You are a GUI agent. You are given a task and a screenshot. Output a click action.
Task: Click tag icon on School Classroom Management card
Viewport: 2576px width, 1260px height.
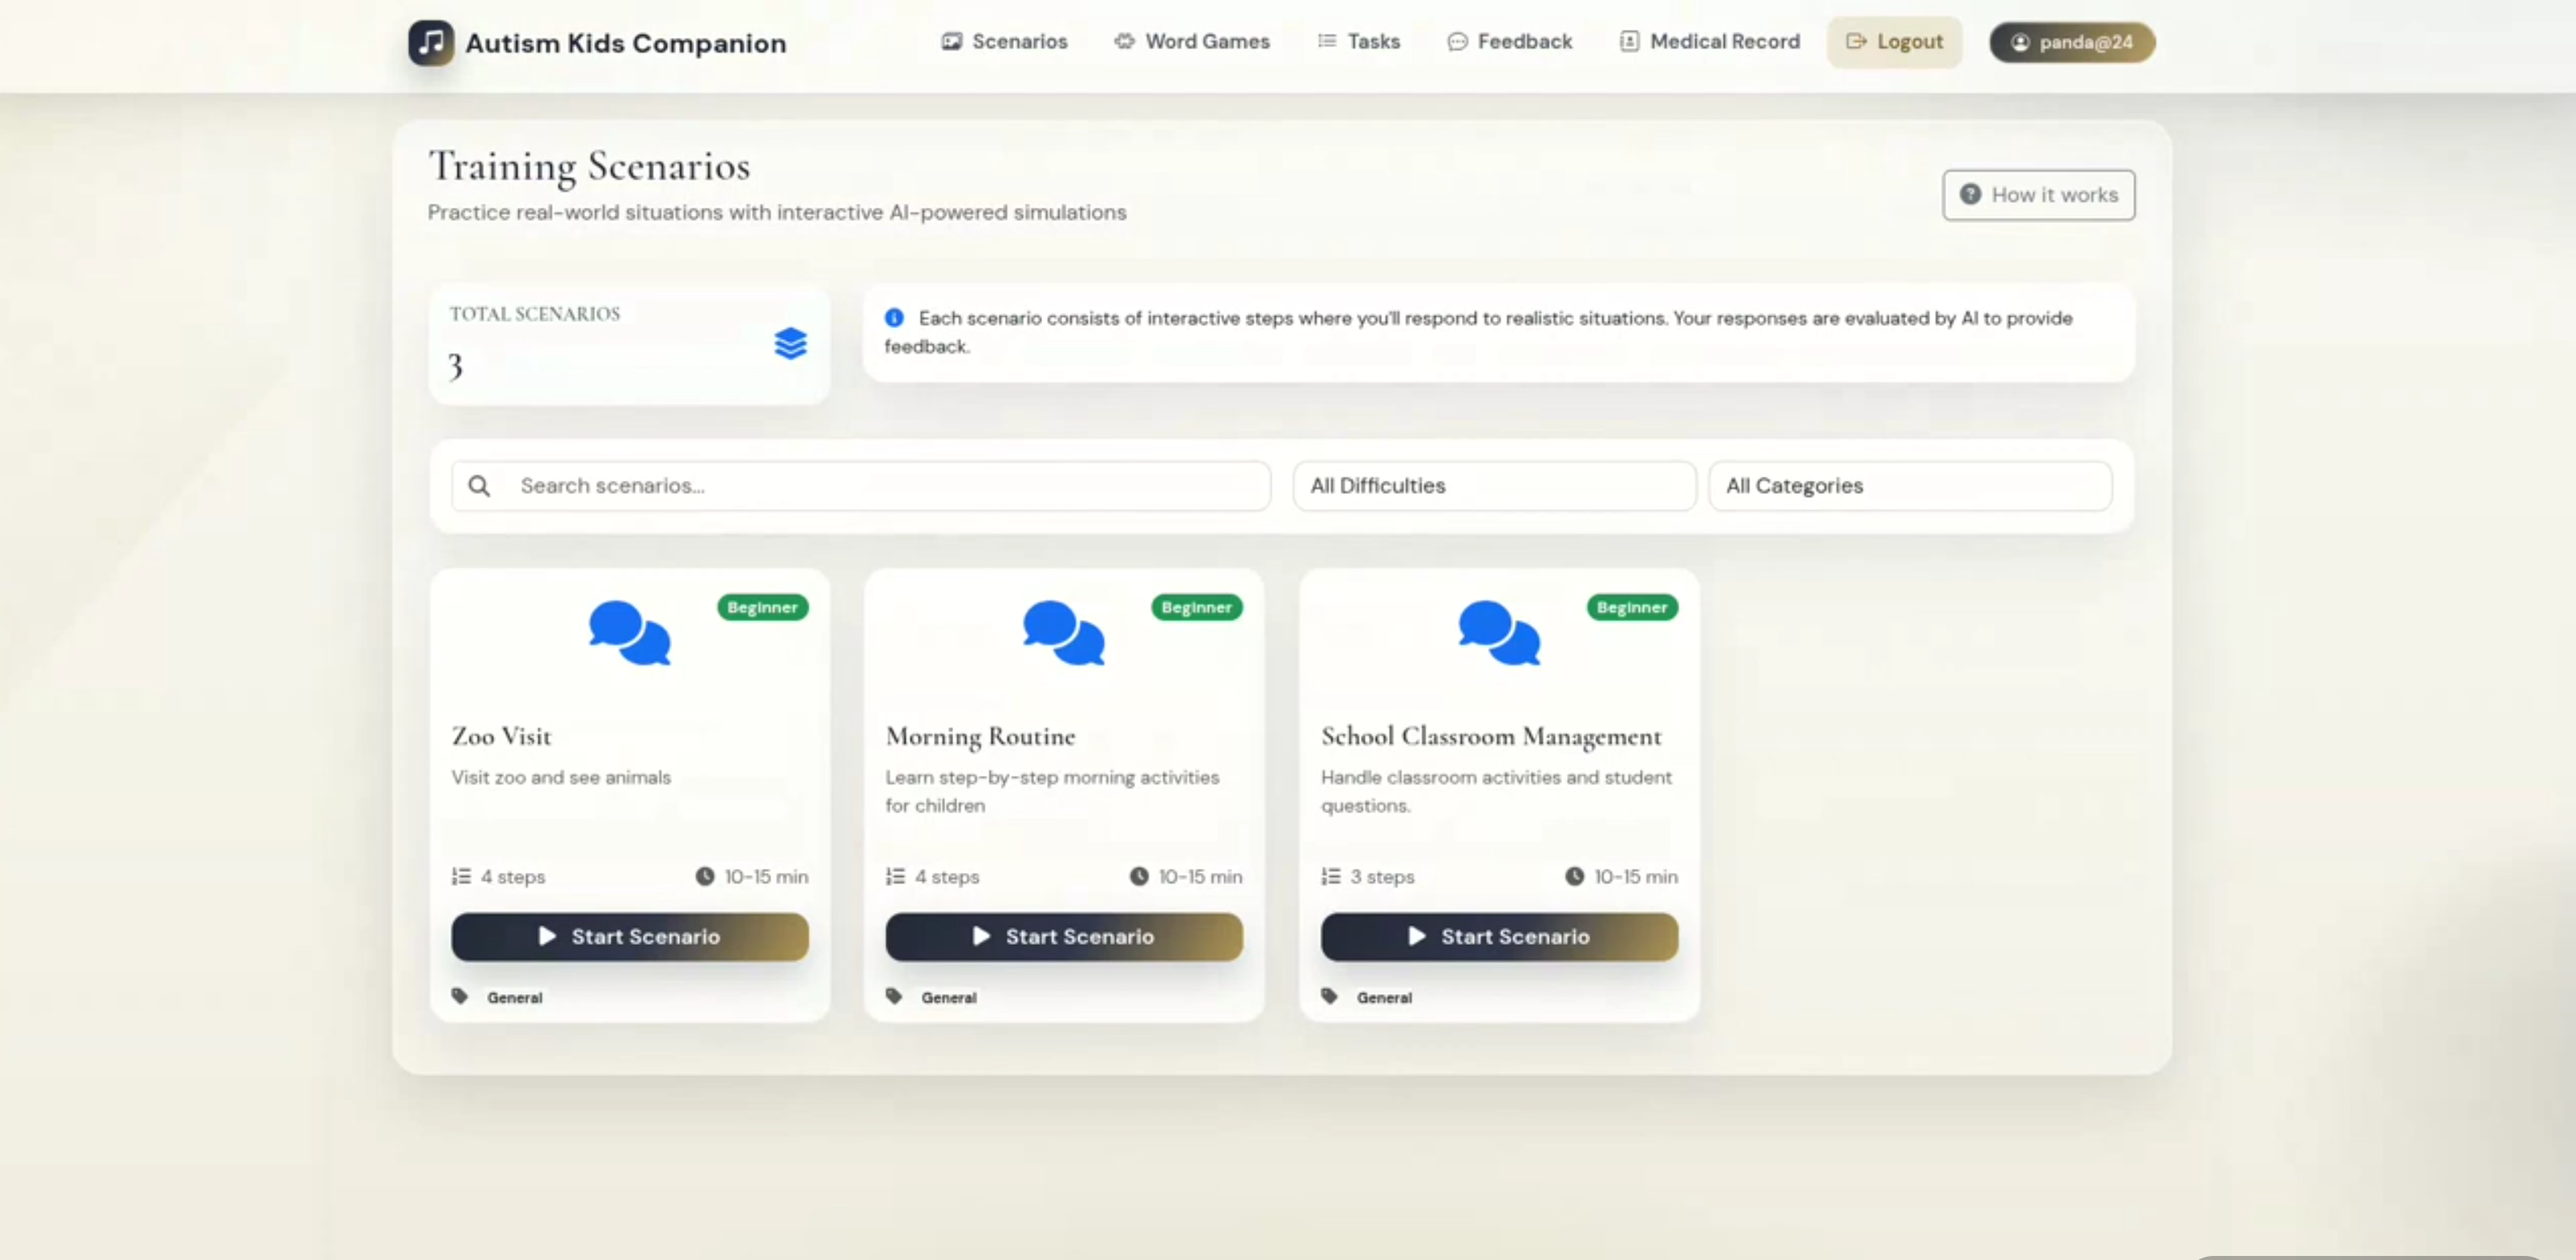[1329, 997]
